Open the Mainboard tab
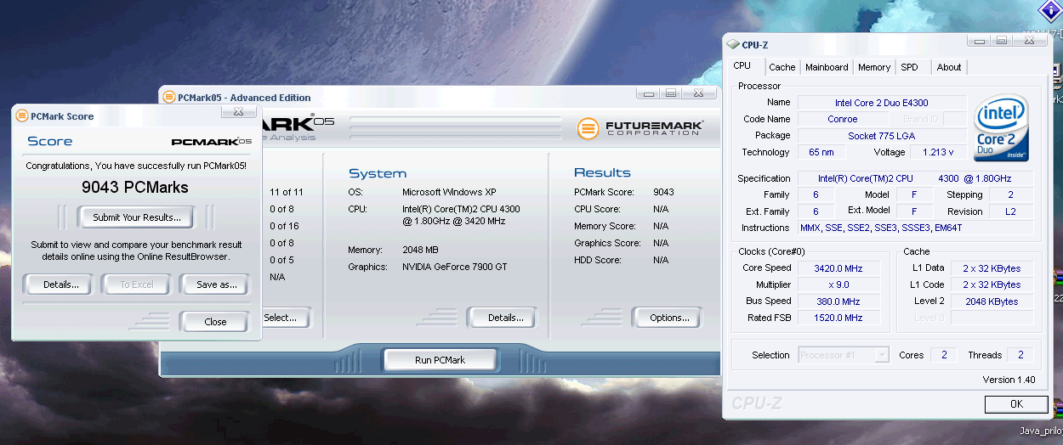Screen dimensions: 1063x445 point(827,67)
